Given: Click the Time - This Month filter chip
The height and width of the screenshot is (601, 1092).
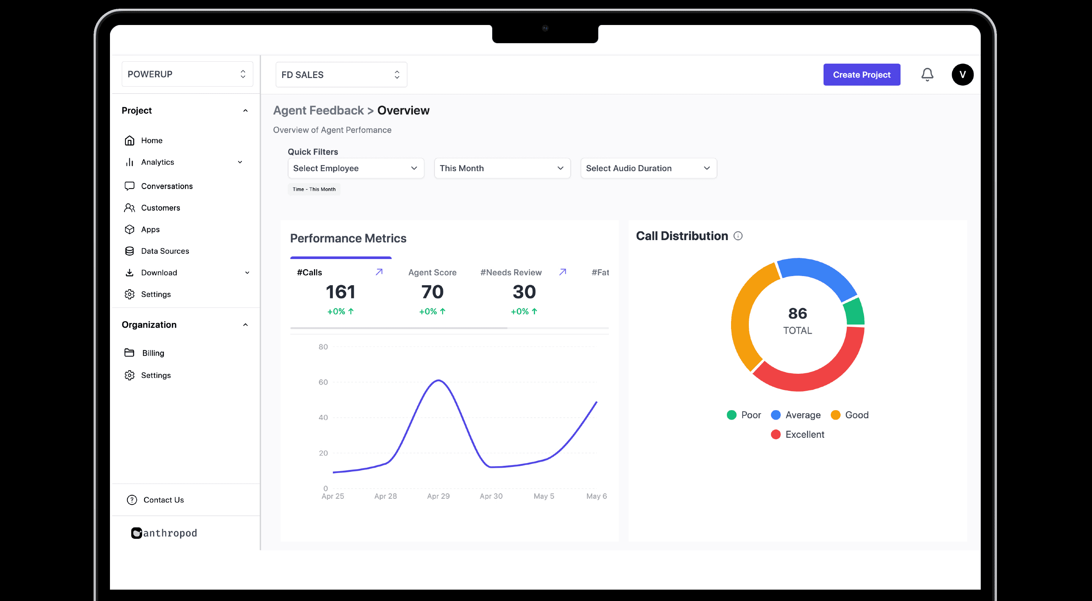Looking at the screenshot, I should coord(314,189).
